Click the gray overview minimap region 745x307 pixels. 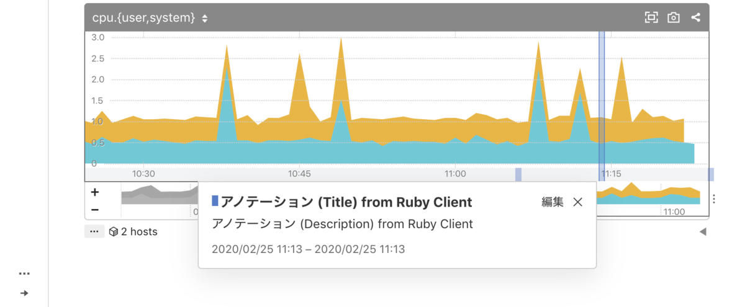tap(159, 195)
